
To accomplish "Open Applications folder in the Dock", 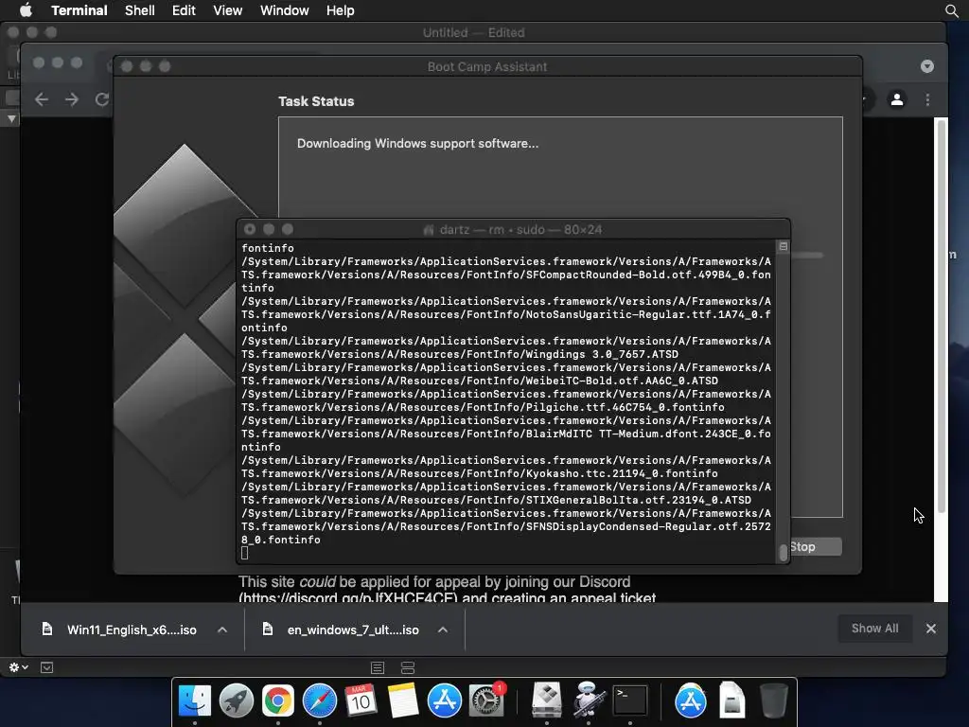I will point(690,700).
